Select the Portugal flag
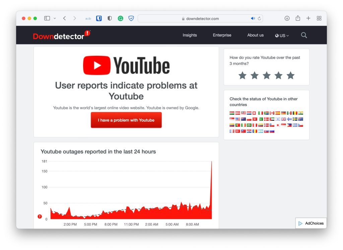This screenshot has width=343, height=250. coord(238,125)
